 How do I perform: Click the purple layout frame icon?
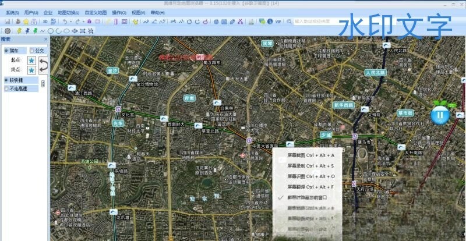[124, 22]
